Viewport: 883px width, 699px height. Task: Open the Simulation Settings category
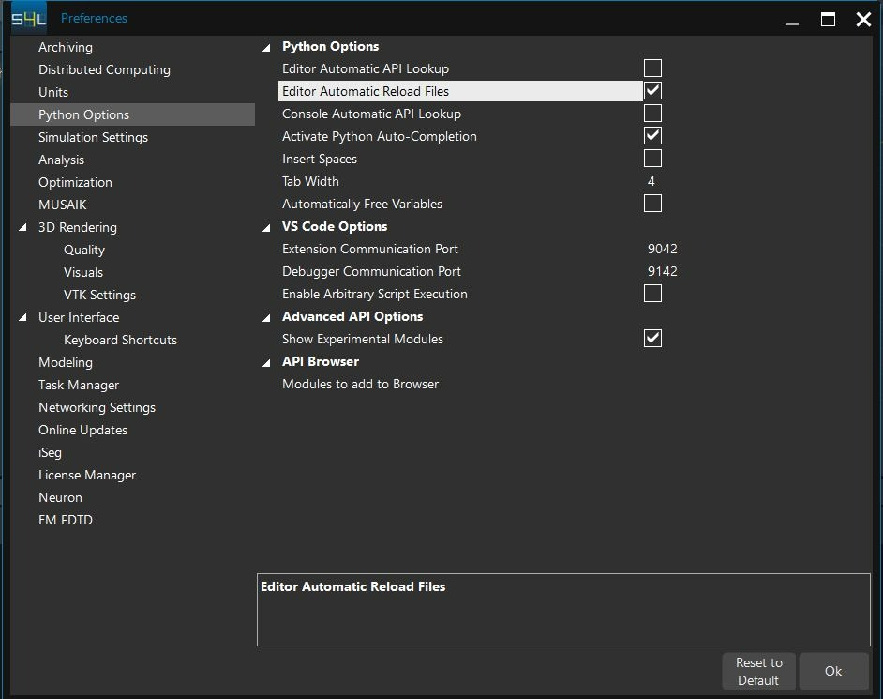pyautogui.click(x=93, y=137)
